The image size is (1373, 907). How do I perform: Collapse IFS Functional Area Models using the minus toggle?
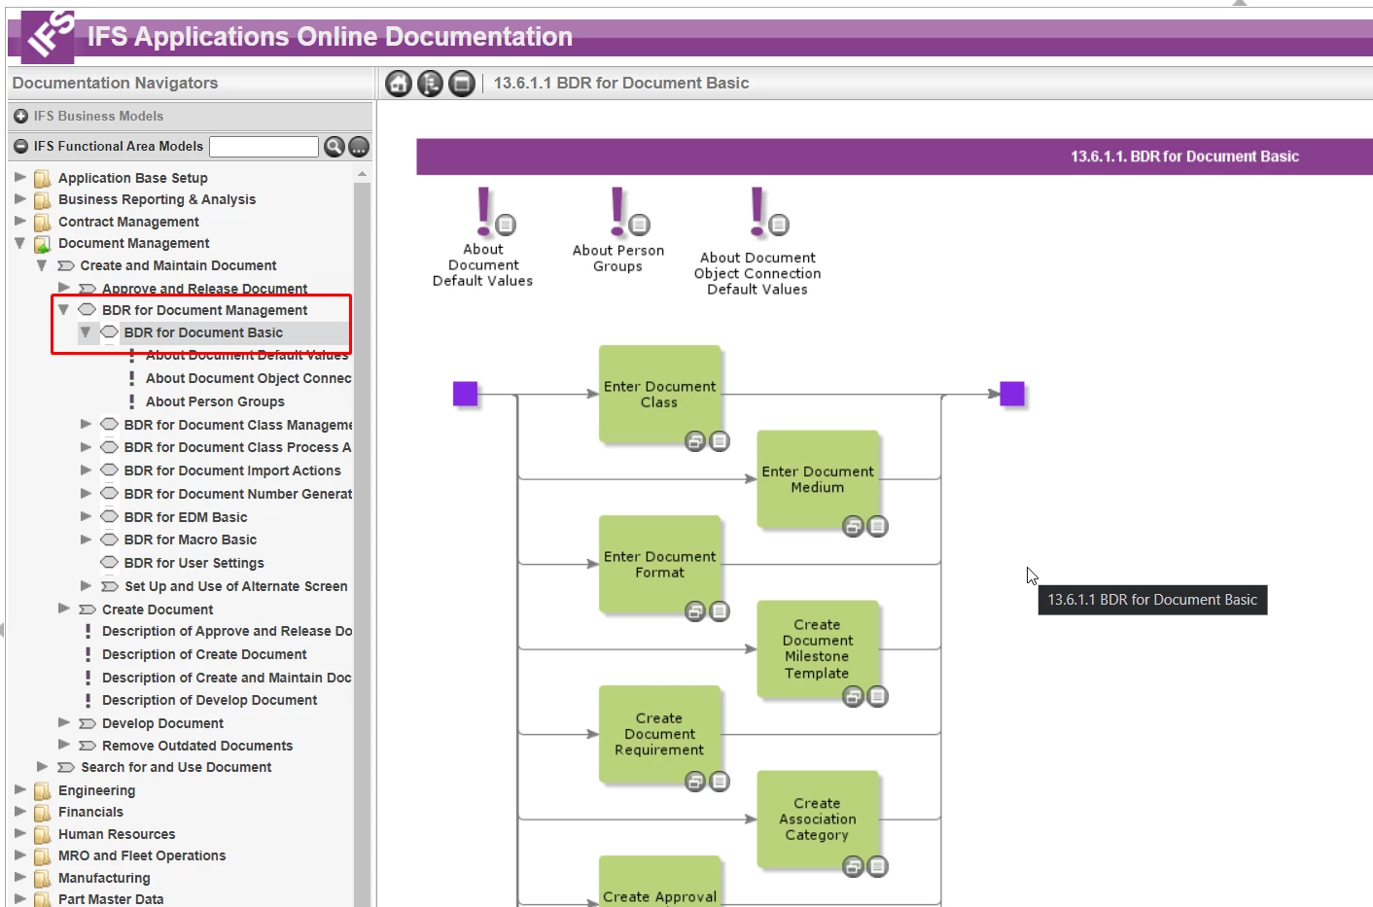tap(20, 146)
